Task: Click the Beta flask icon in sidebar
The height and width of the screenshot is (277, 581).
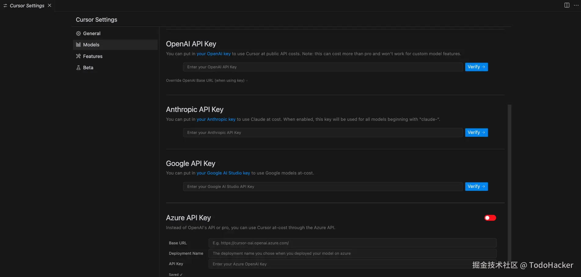Action: pos(79,68)
